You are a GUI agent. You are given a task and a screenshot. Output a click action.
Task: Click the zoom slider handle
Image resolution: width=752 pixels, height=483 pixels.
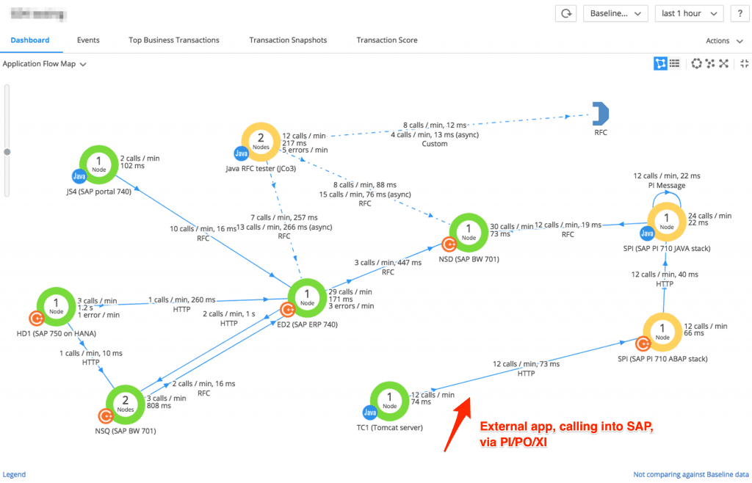[8, 152]
